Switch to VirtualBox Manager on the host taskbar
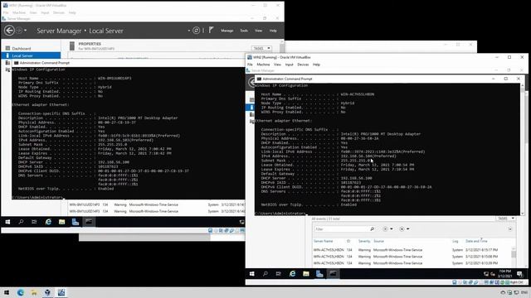The height and width of the screenshot is (298, 531). point(47,292)
